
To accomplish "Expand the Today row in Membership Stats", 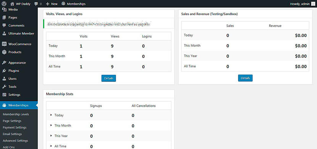I will point(51,115).
